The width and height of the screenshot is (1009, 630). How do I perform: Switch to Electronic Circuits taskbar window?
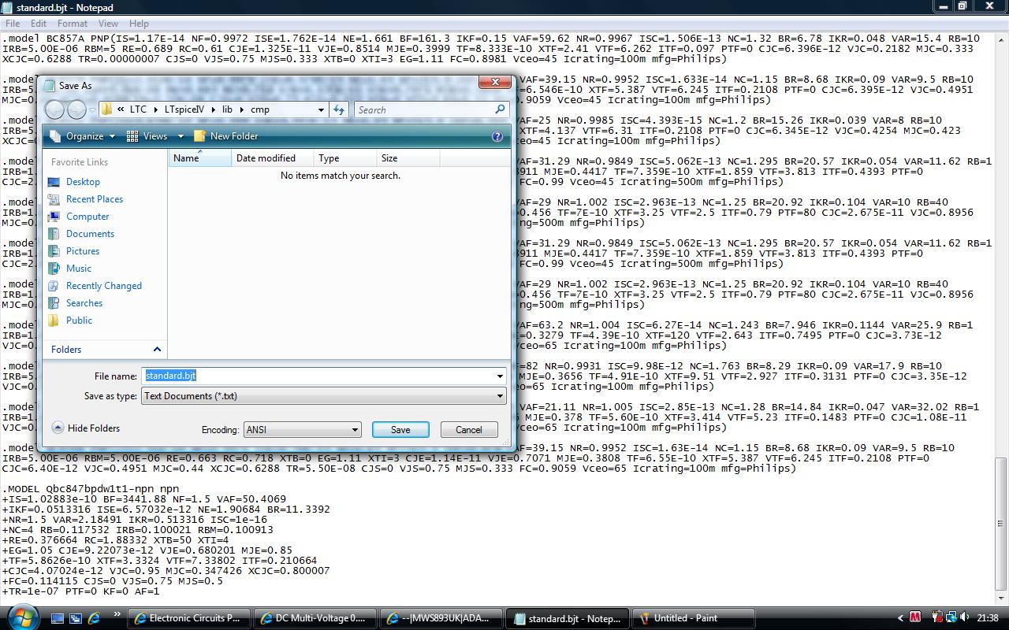[188, 618]
